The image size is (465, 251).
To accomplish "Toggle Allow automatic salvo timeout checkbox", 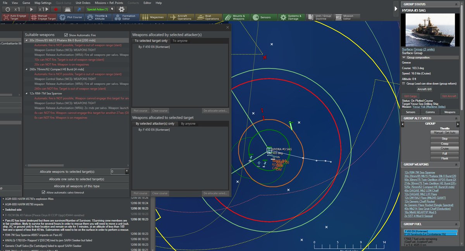I will pyautogui.click(x=43, y=192).
